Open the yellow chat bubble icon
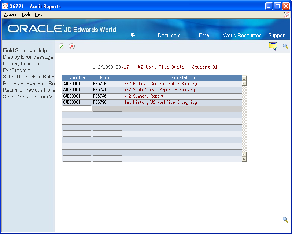Viewport: 292px width, 234px height. click(x=273, y=46)
